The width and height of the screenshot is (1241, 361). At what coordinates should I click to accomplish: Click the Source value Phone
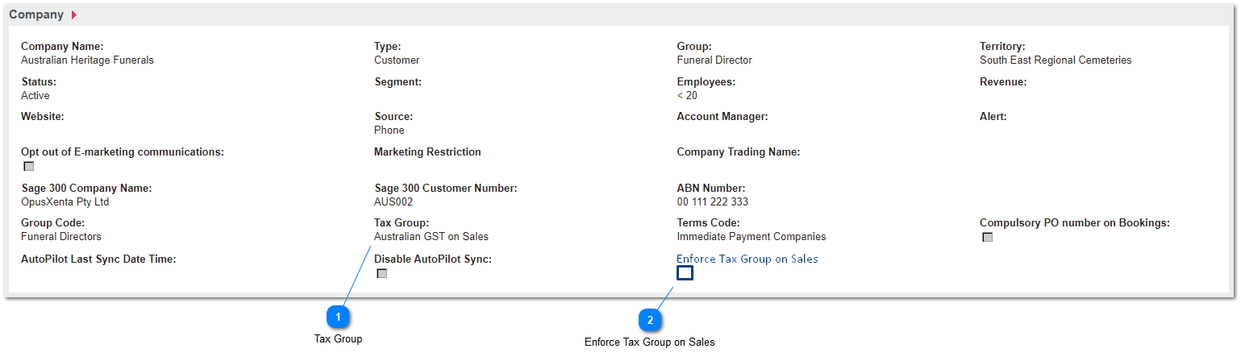389,131
